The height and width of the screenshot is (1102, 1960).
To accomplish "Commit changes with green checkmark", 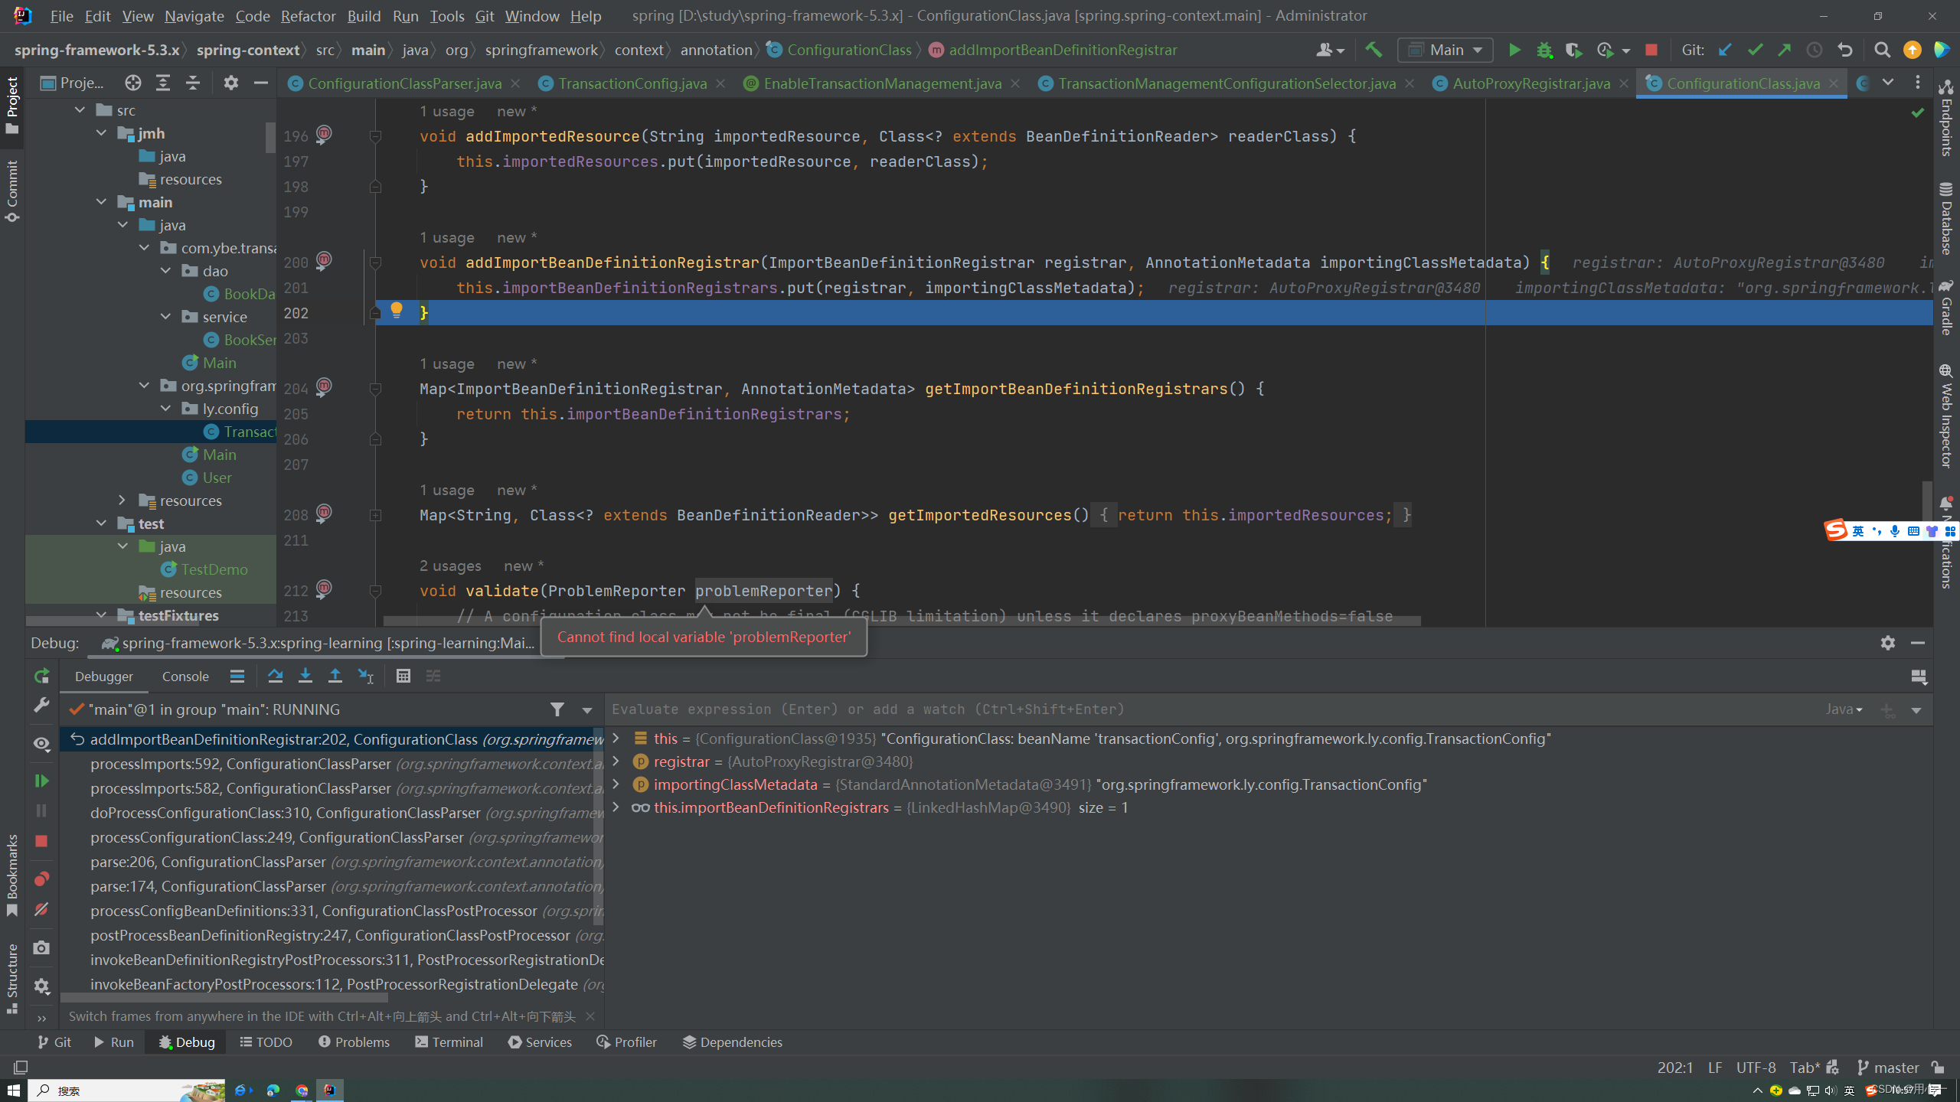I will point(1755,50).
